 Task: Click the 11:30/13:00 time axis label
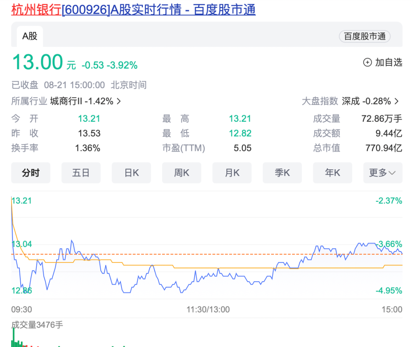pyautogui.click(x=208, y=309)
